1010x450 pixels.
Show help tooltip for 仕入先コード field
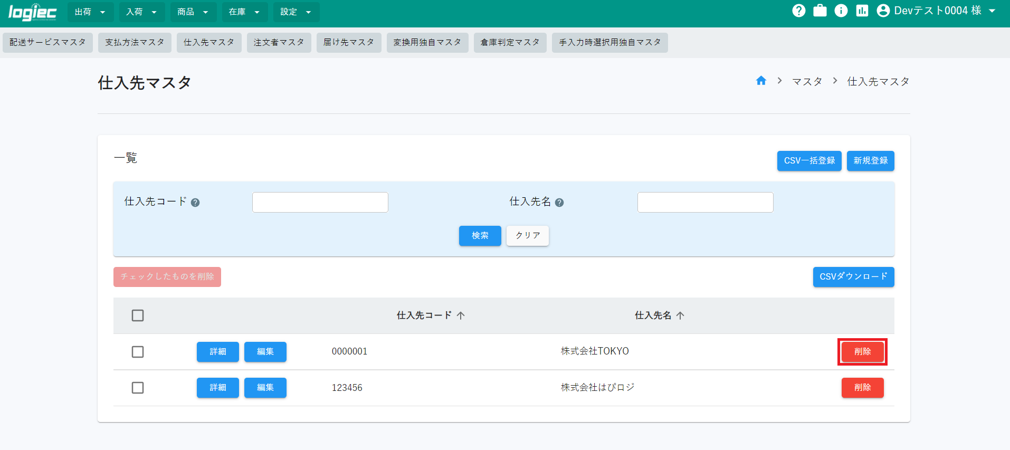click(195, 203)
